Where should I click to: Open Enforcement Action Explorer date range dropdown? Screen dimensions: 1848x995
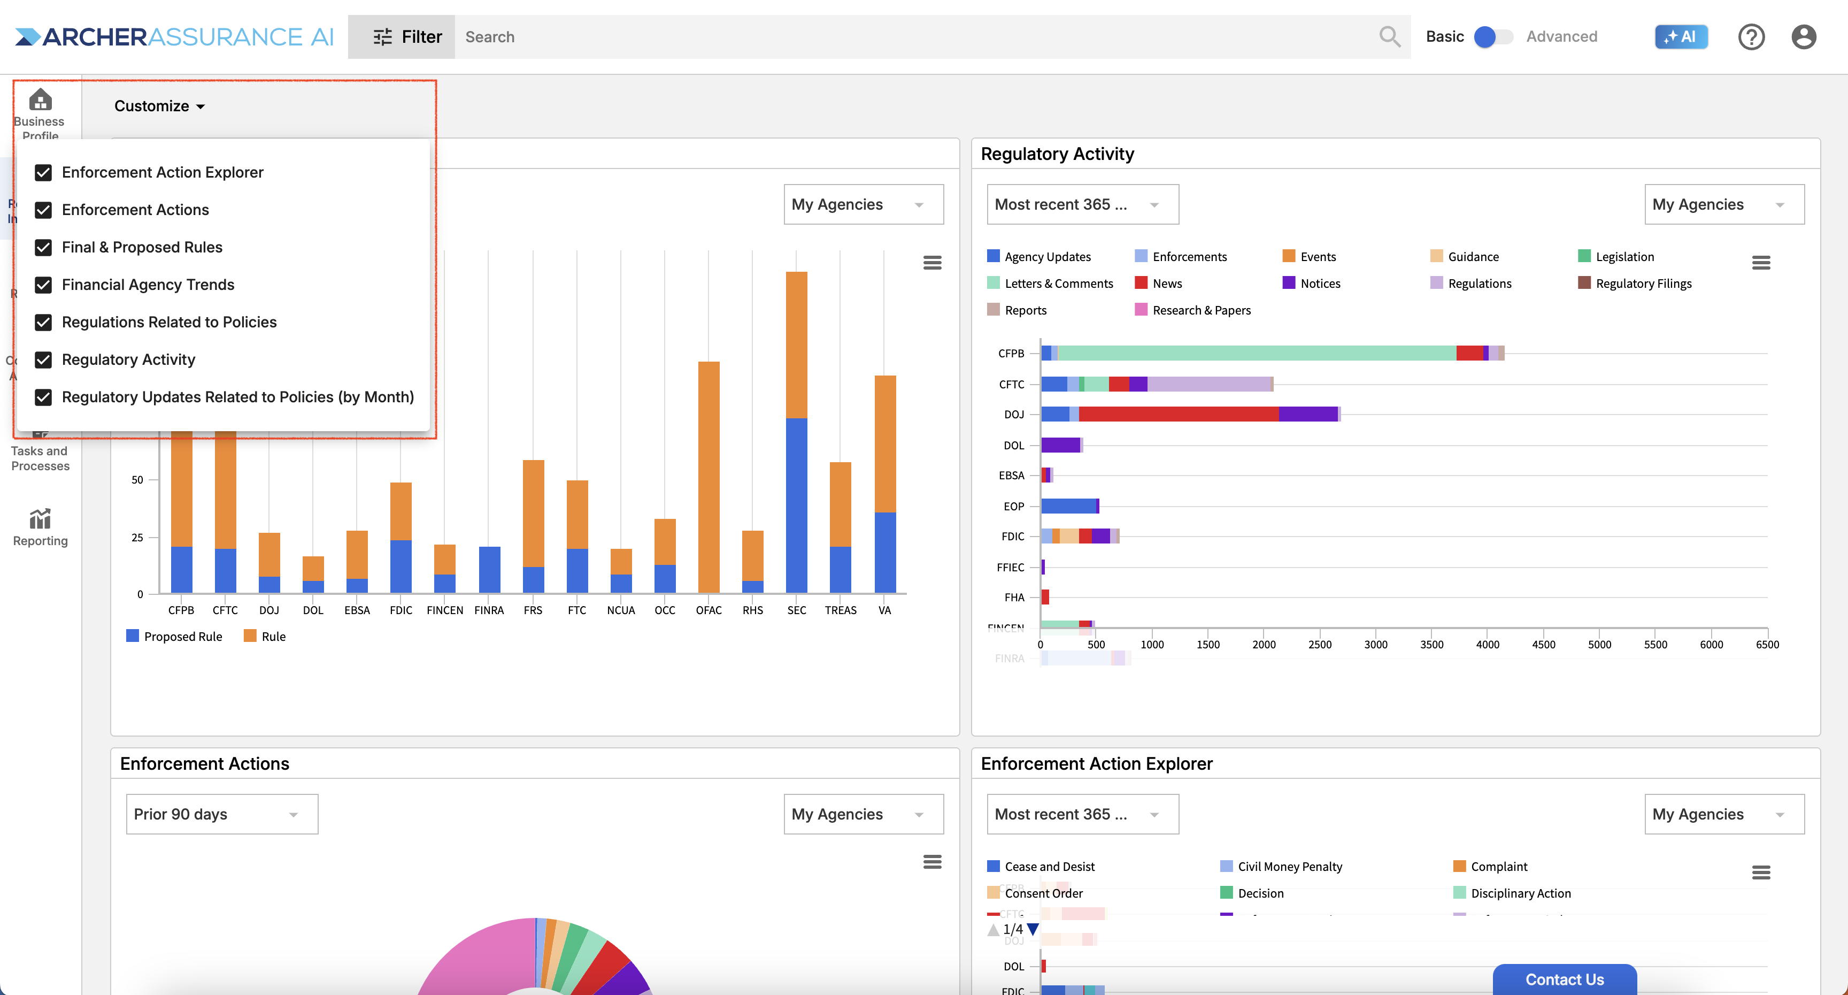click(1082, 814)
